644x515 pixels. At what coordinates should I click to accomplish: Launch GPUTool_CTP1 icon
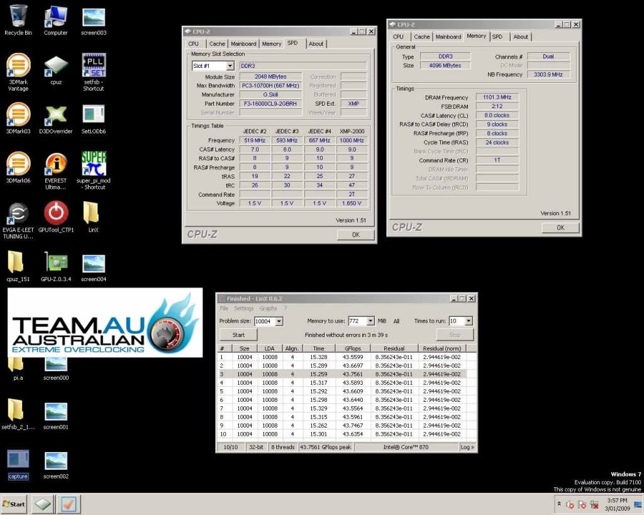[x=56, y=217]
